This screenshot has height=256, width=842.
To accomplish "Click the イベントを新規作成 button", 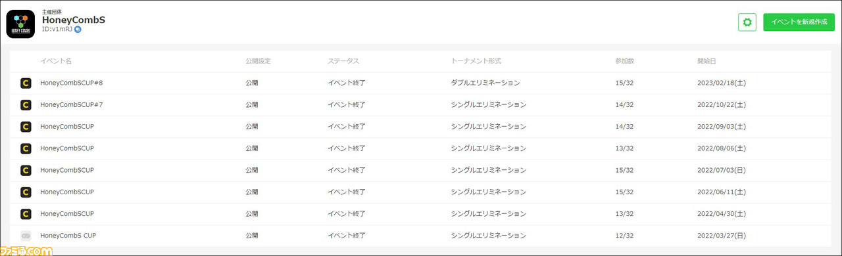I will coord(799,22).
